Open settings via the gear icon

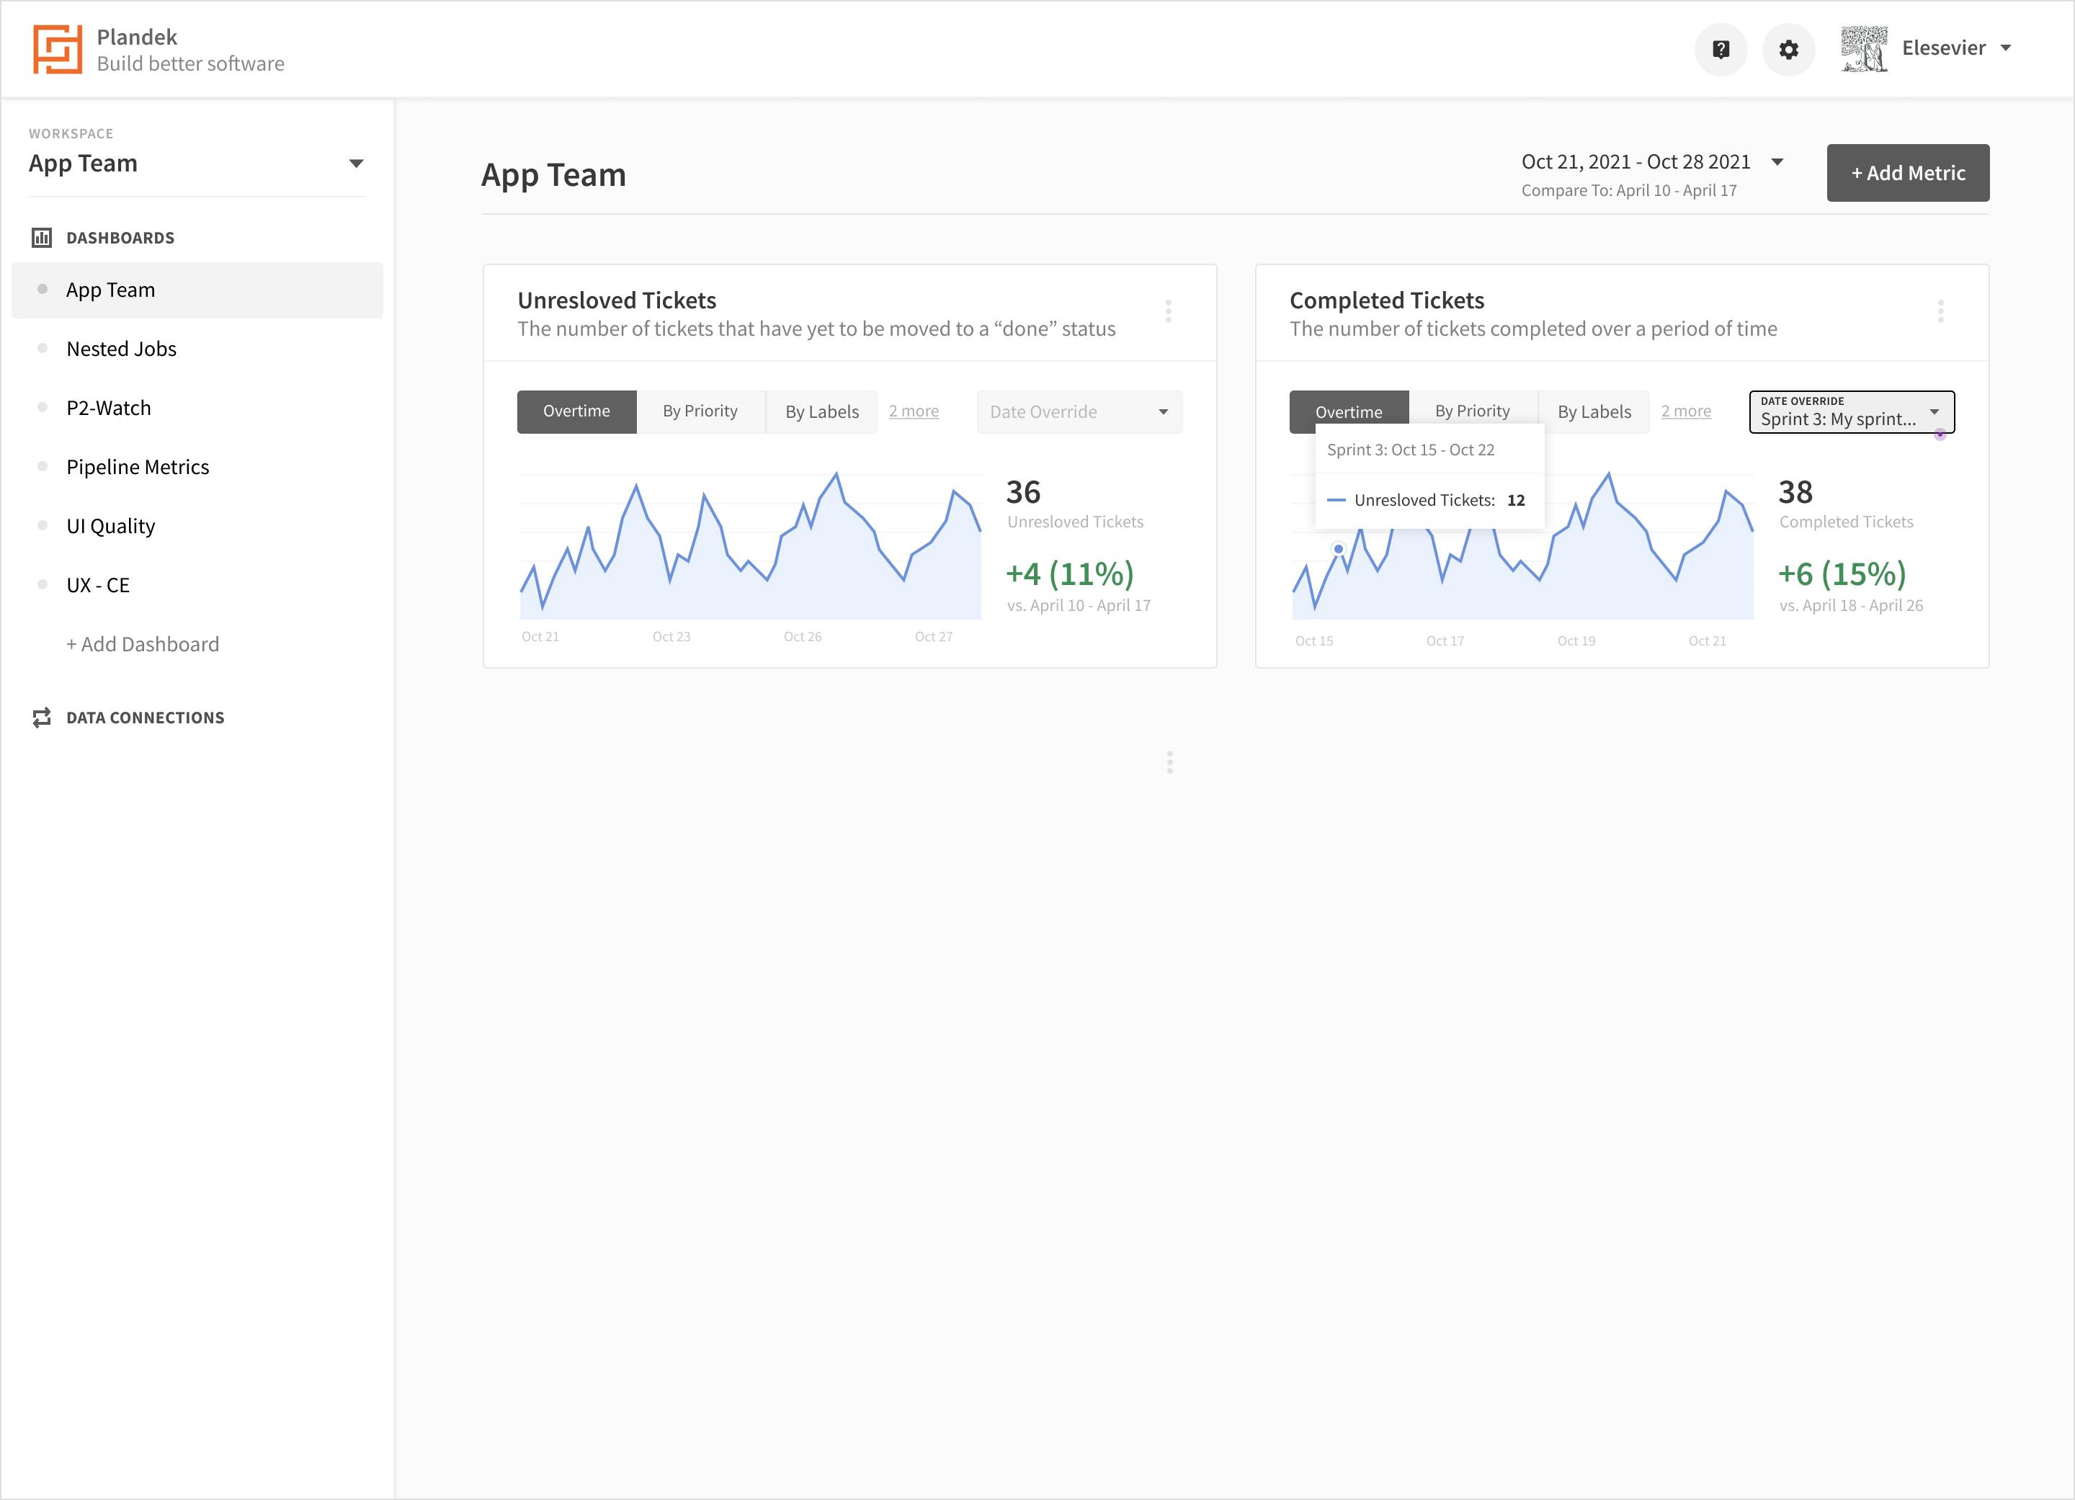pos(1789,50)
